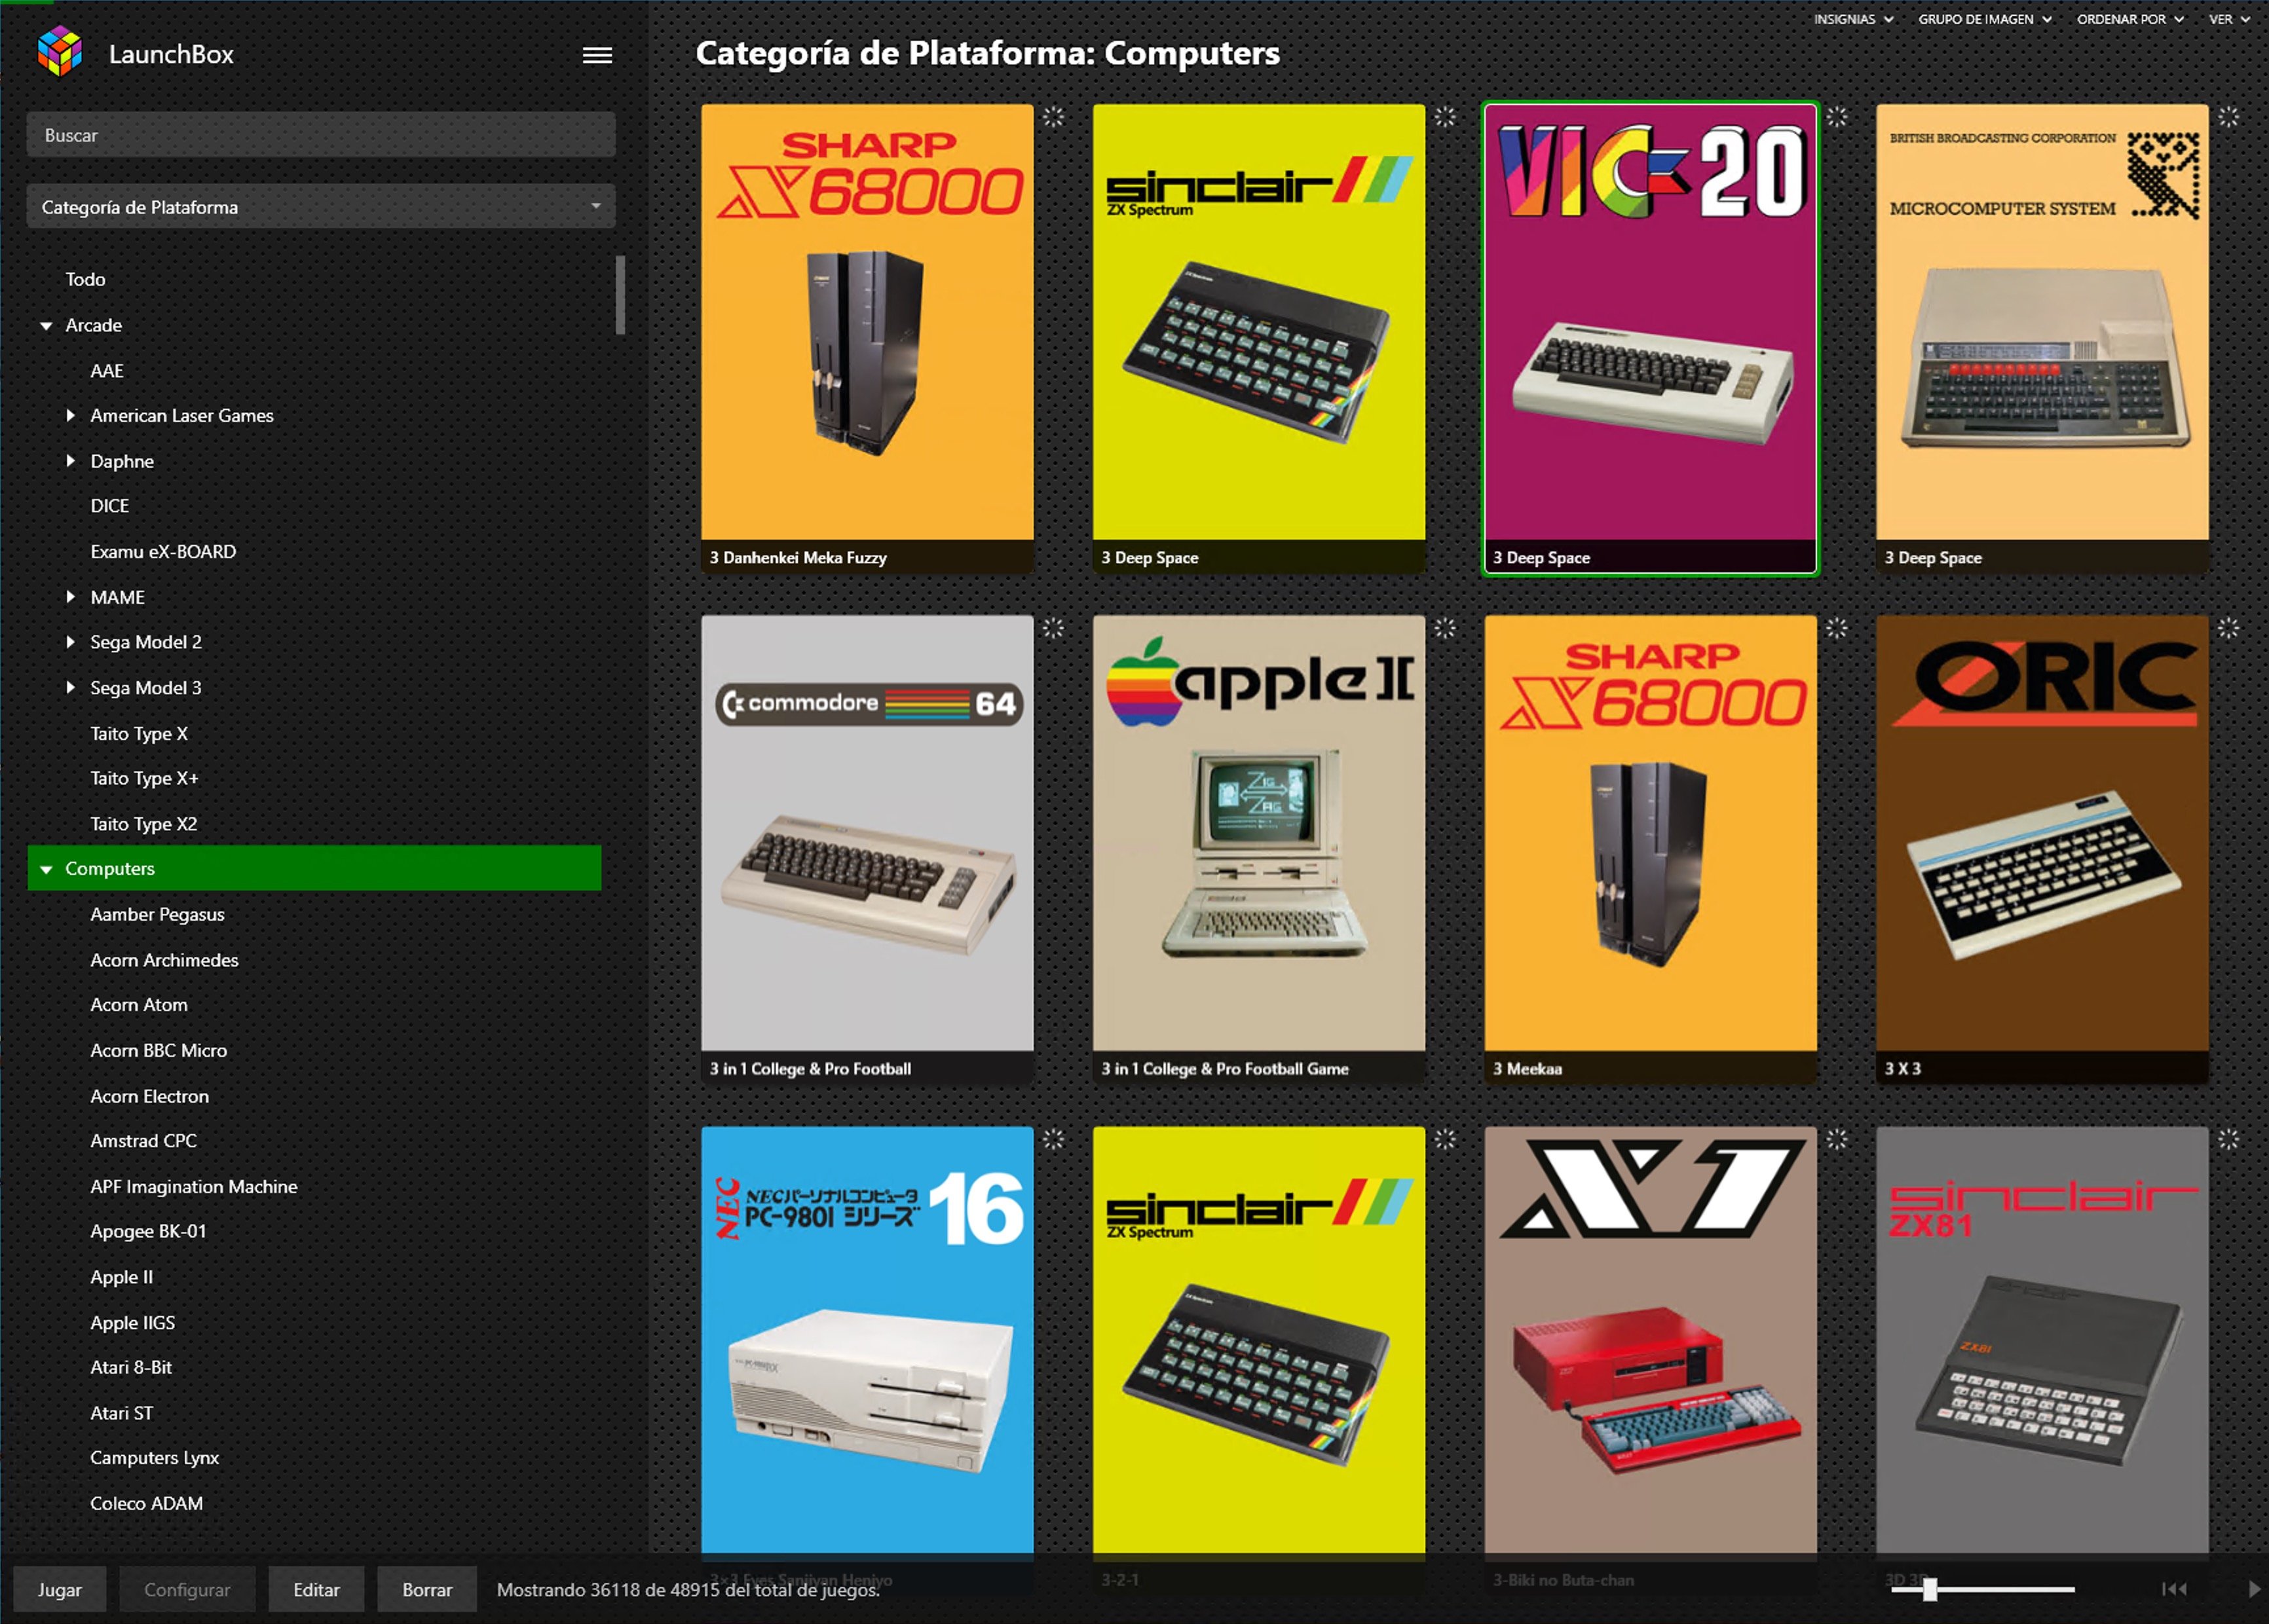This screenshot has height=1624, width=2269.
Task: Select the 3 Danhenkei Meka Fuzzy card
Action: [x=867, y=339]
